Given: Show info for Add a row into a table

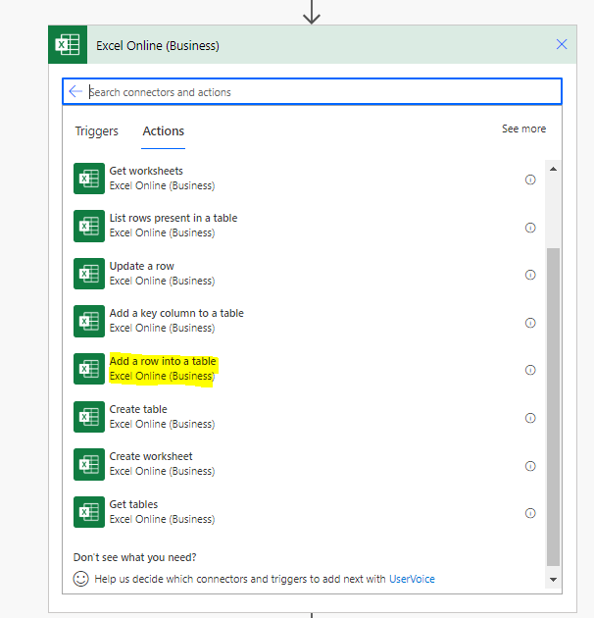Looking at the screenshot, I should pos(530,370).
